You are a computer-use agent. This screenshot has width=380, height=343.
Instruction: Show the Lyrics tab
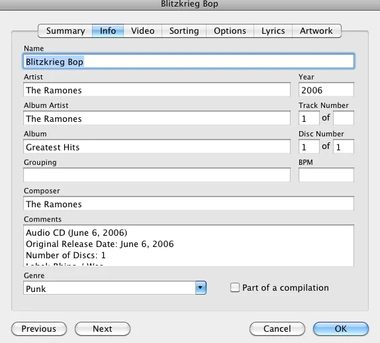[273, 30]
